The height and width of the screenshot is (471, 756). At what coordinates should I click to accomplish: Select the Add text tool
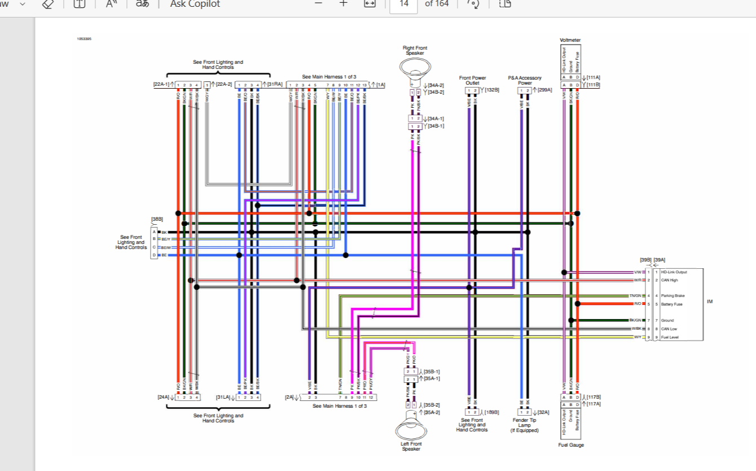80,3
